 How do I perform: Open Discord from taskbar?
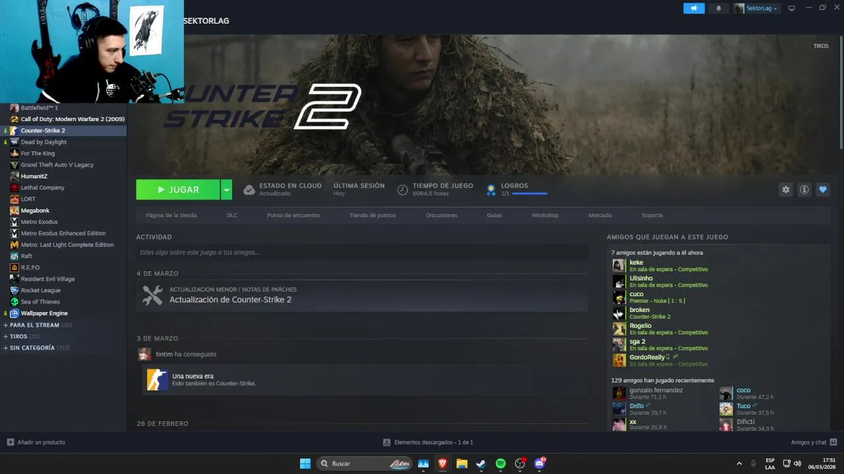(539, 463)
